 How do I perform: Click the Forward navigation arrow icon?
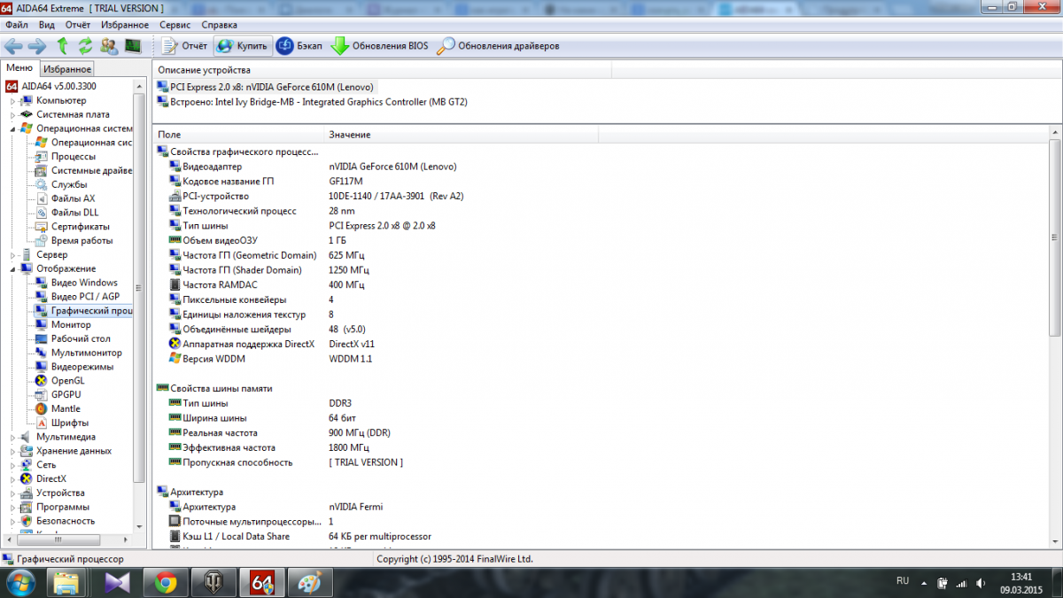coord(37,45)
